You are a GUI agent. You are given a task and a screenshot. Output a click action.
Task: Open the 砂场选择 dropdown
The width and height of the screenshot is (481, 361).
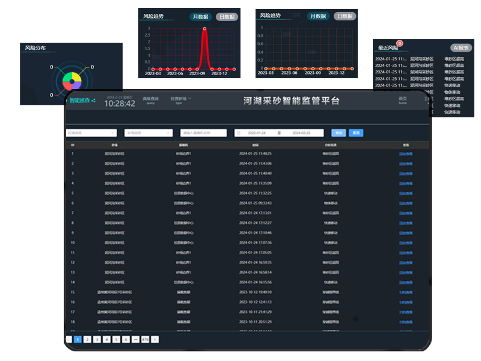click(x=148, y=133)
